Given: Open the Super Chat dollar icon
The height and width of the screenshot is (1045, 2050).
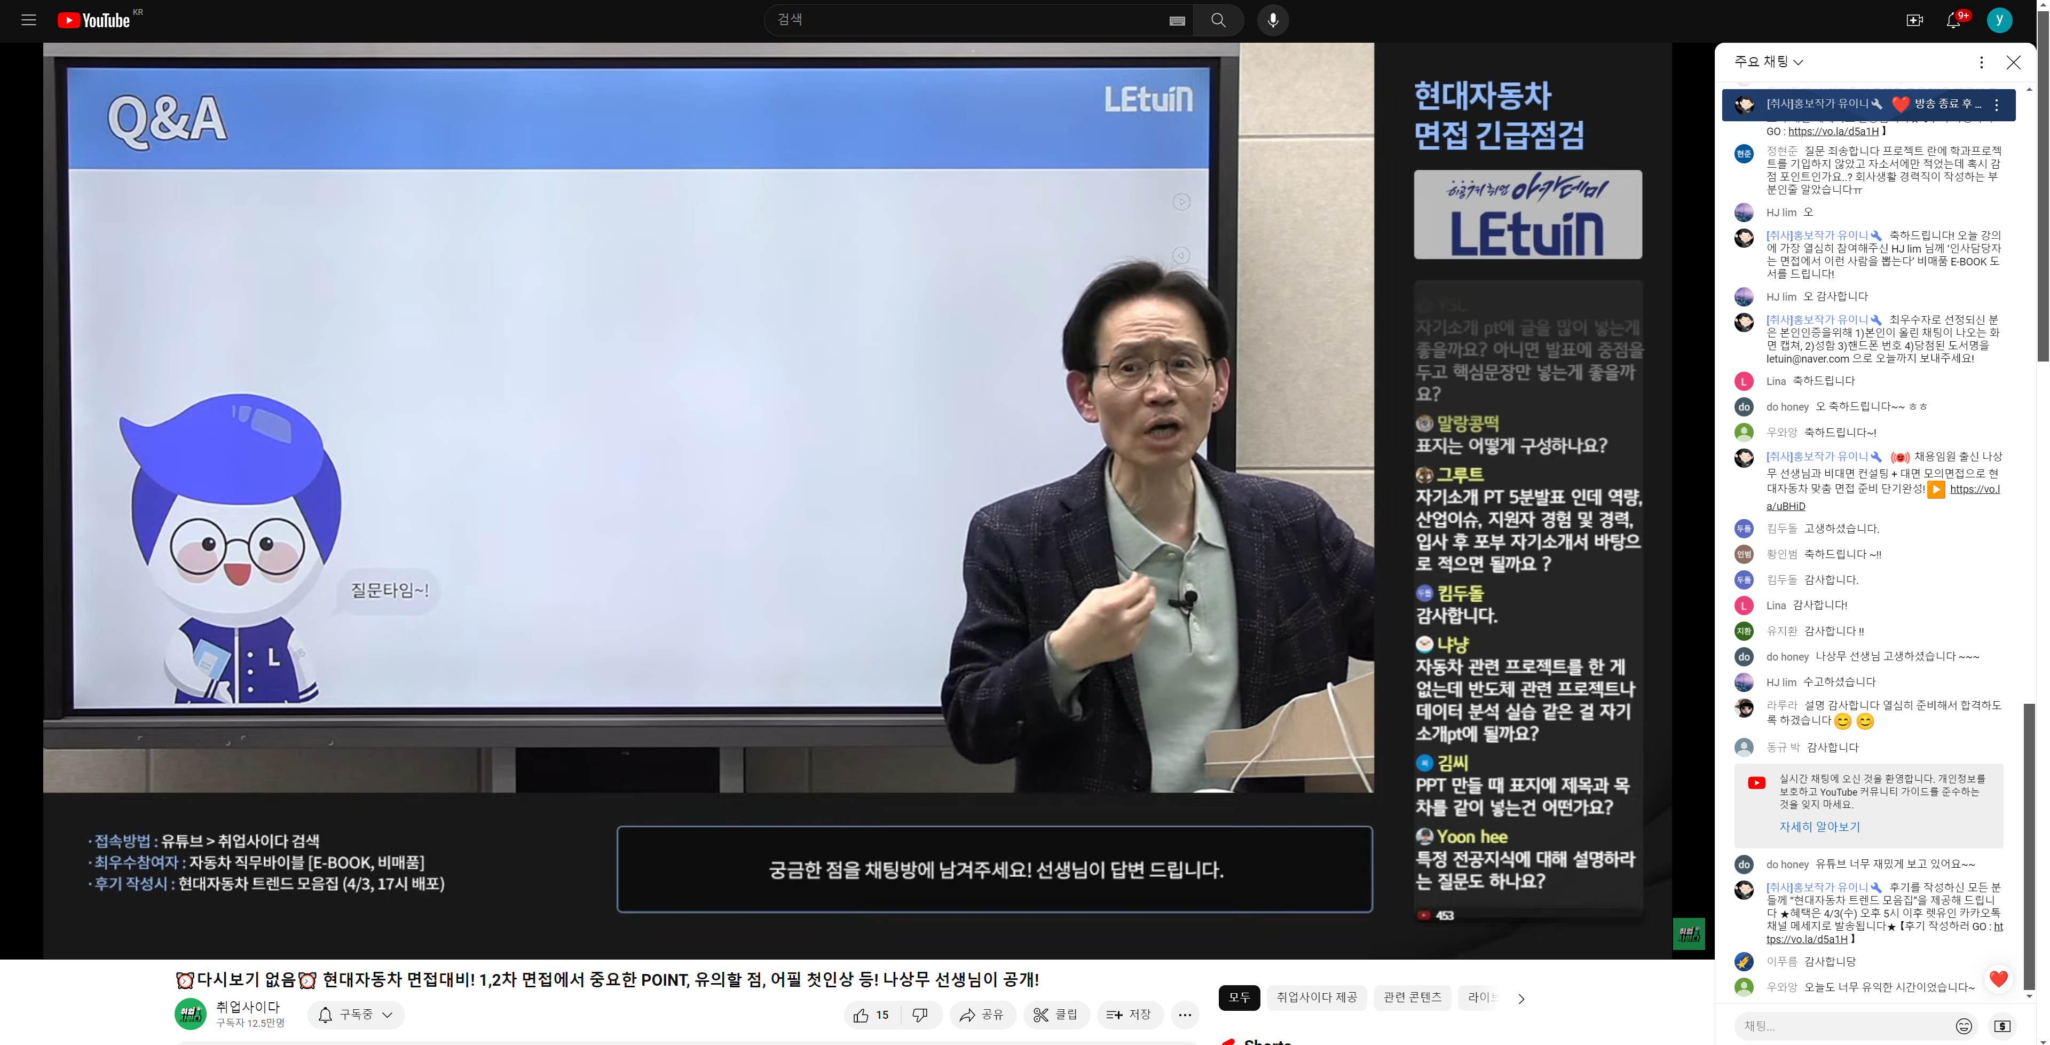Looking at the screenshot, I should (x=2002, y=1026).
